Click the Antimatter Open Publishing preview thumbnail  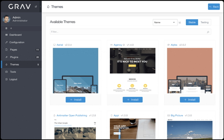click(x=76, y=129)
